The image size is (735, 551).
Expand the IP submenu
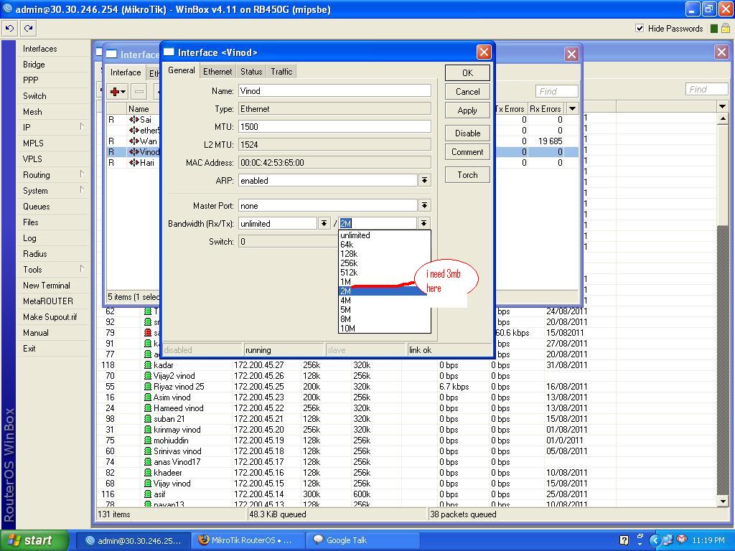click(x=82, y=126)
